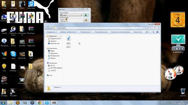The width and height of the screenshot is (188, 105).
Task: Go forward in the Explorer window
Action: tap(50, 28)
